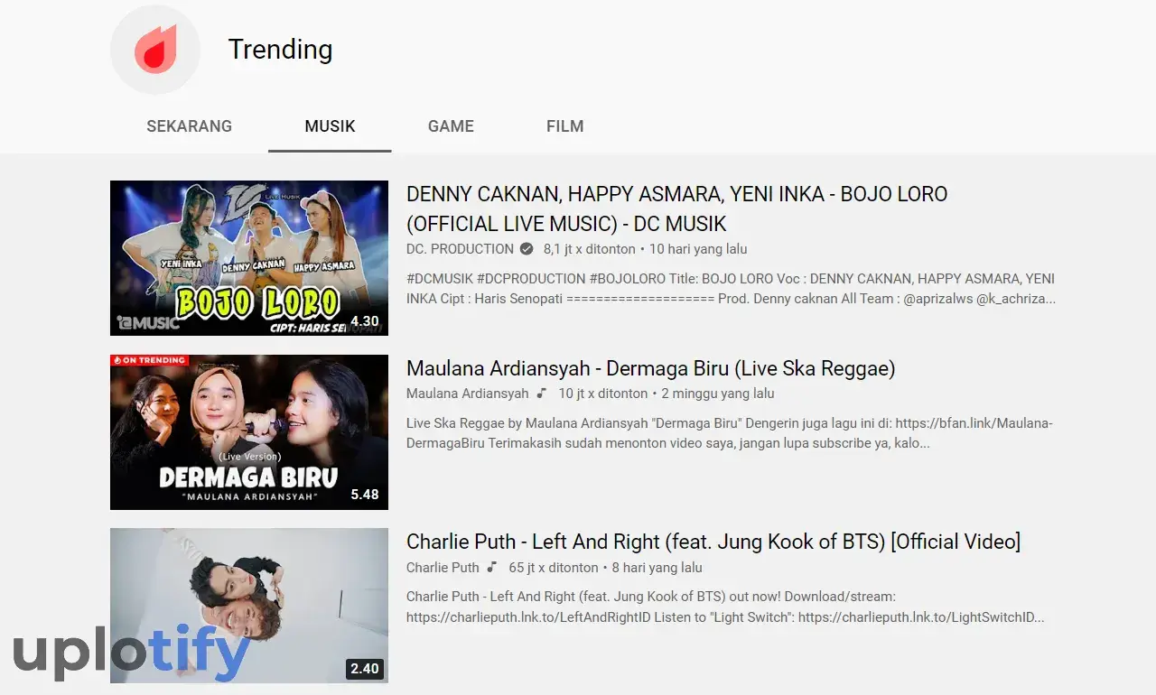The image size is (1156, 695).
Task: Open title Maulana Ardiansyah - Dermaga Biru
Action: [x=651, y=368]
